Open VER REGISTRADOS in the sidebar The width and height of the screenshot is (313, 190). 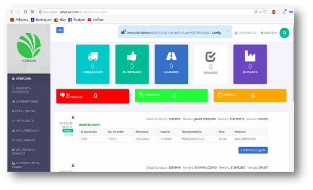tap(29, 101)
